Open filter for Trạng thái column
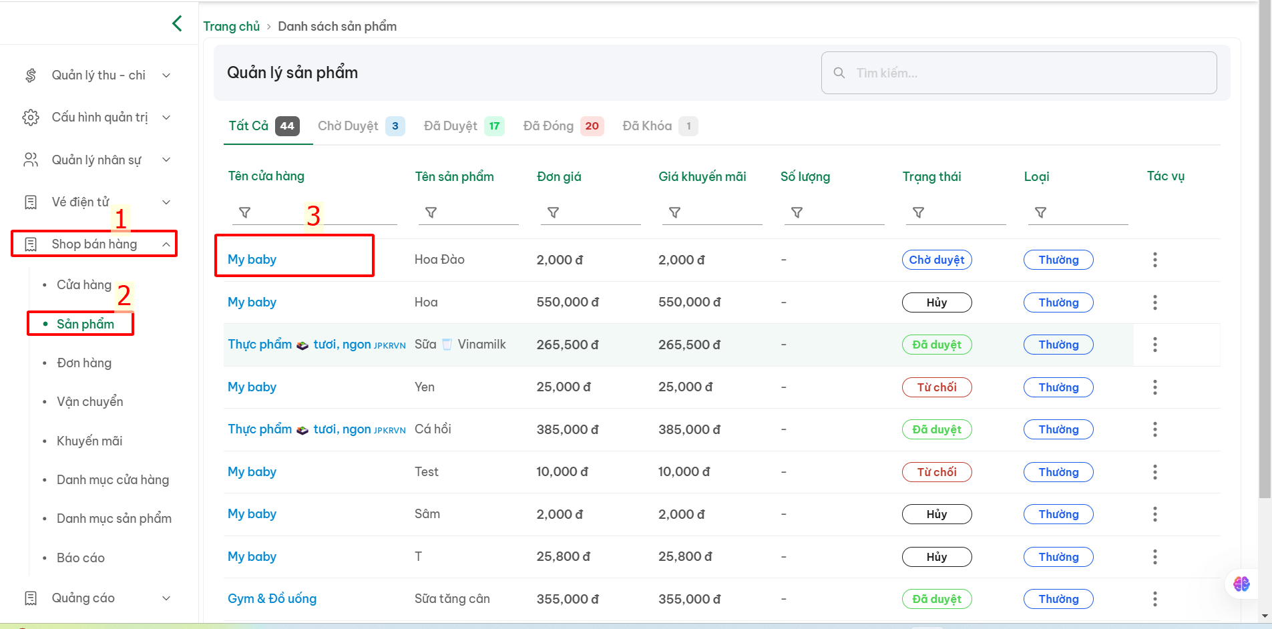The width and height of the screenshot is (1272, 629). (x=919, y=212)
